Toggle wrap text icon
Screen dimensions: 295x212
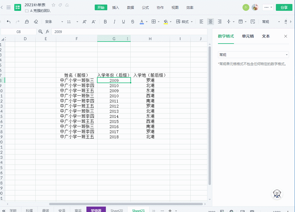point(253,22)
